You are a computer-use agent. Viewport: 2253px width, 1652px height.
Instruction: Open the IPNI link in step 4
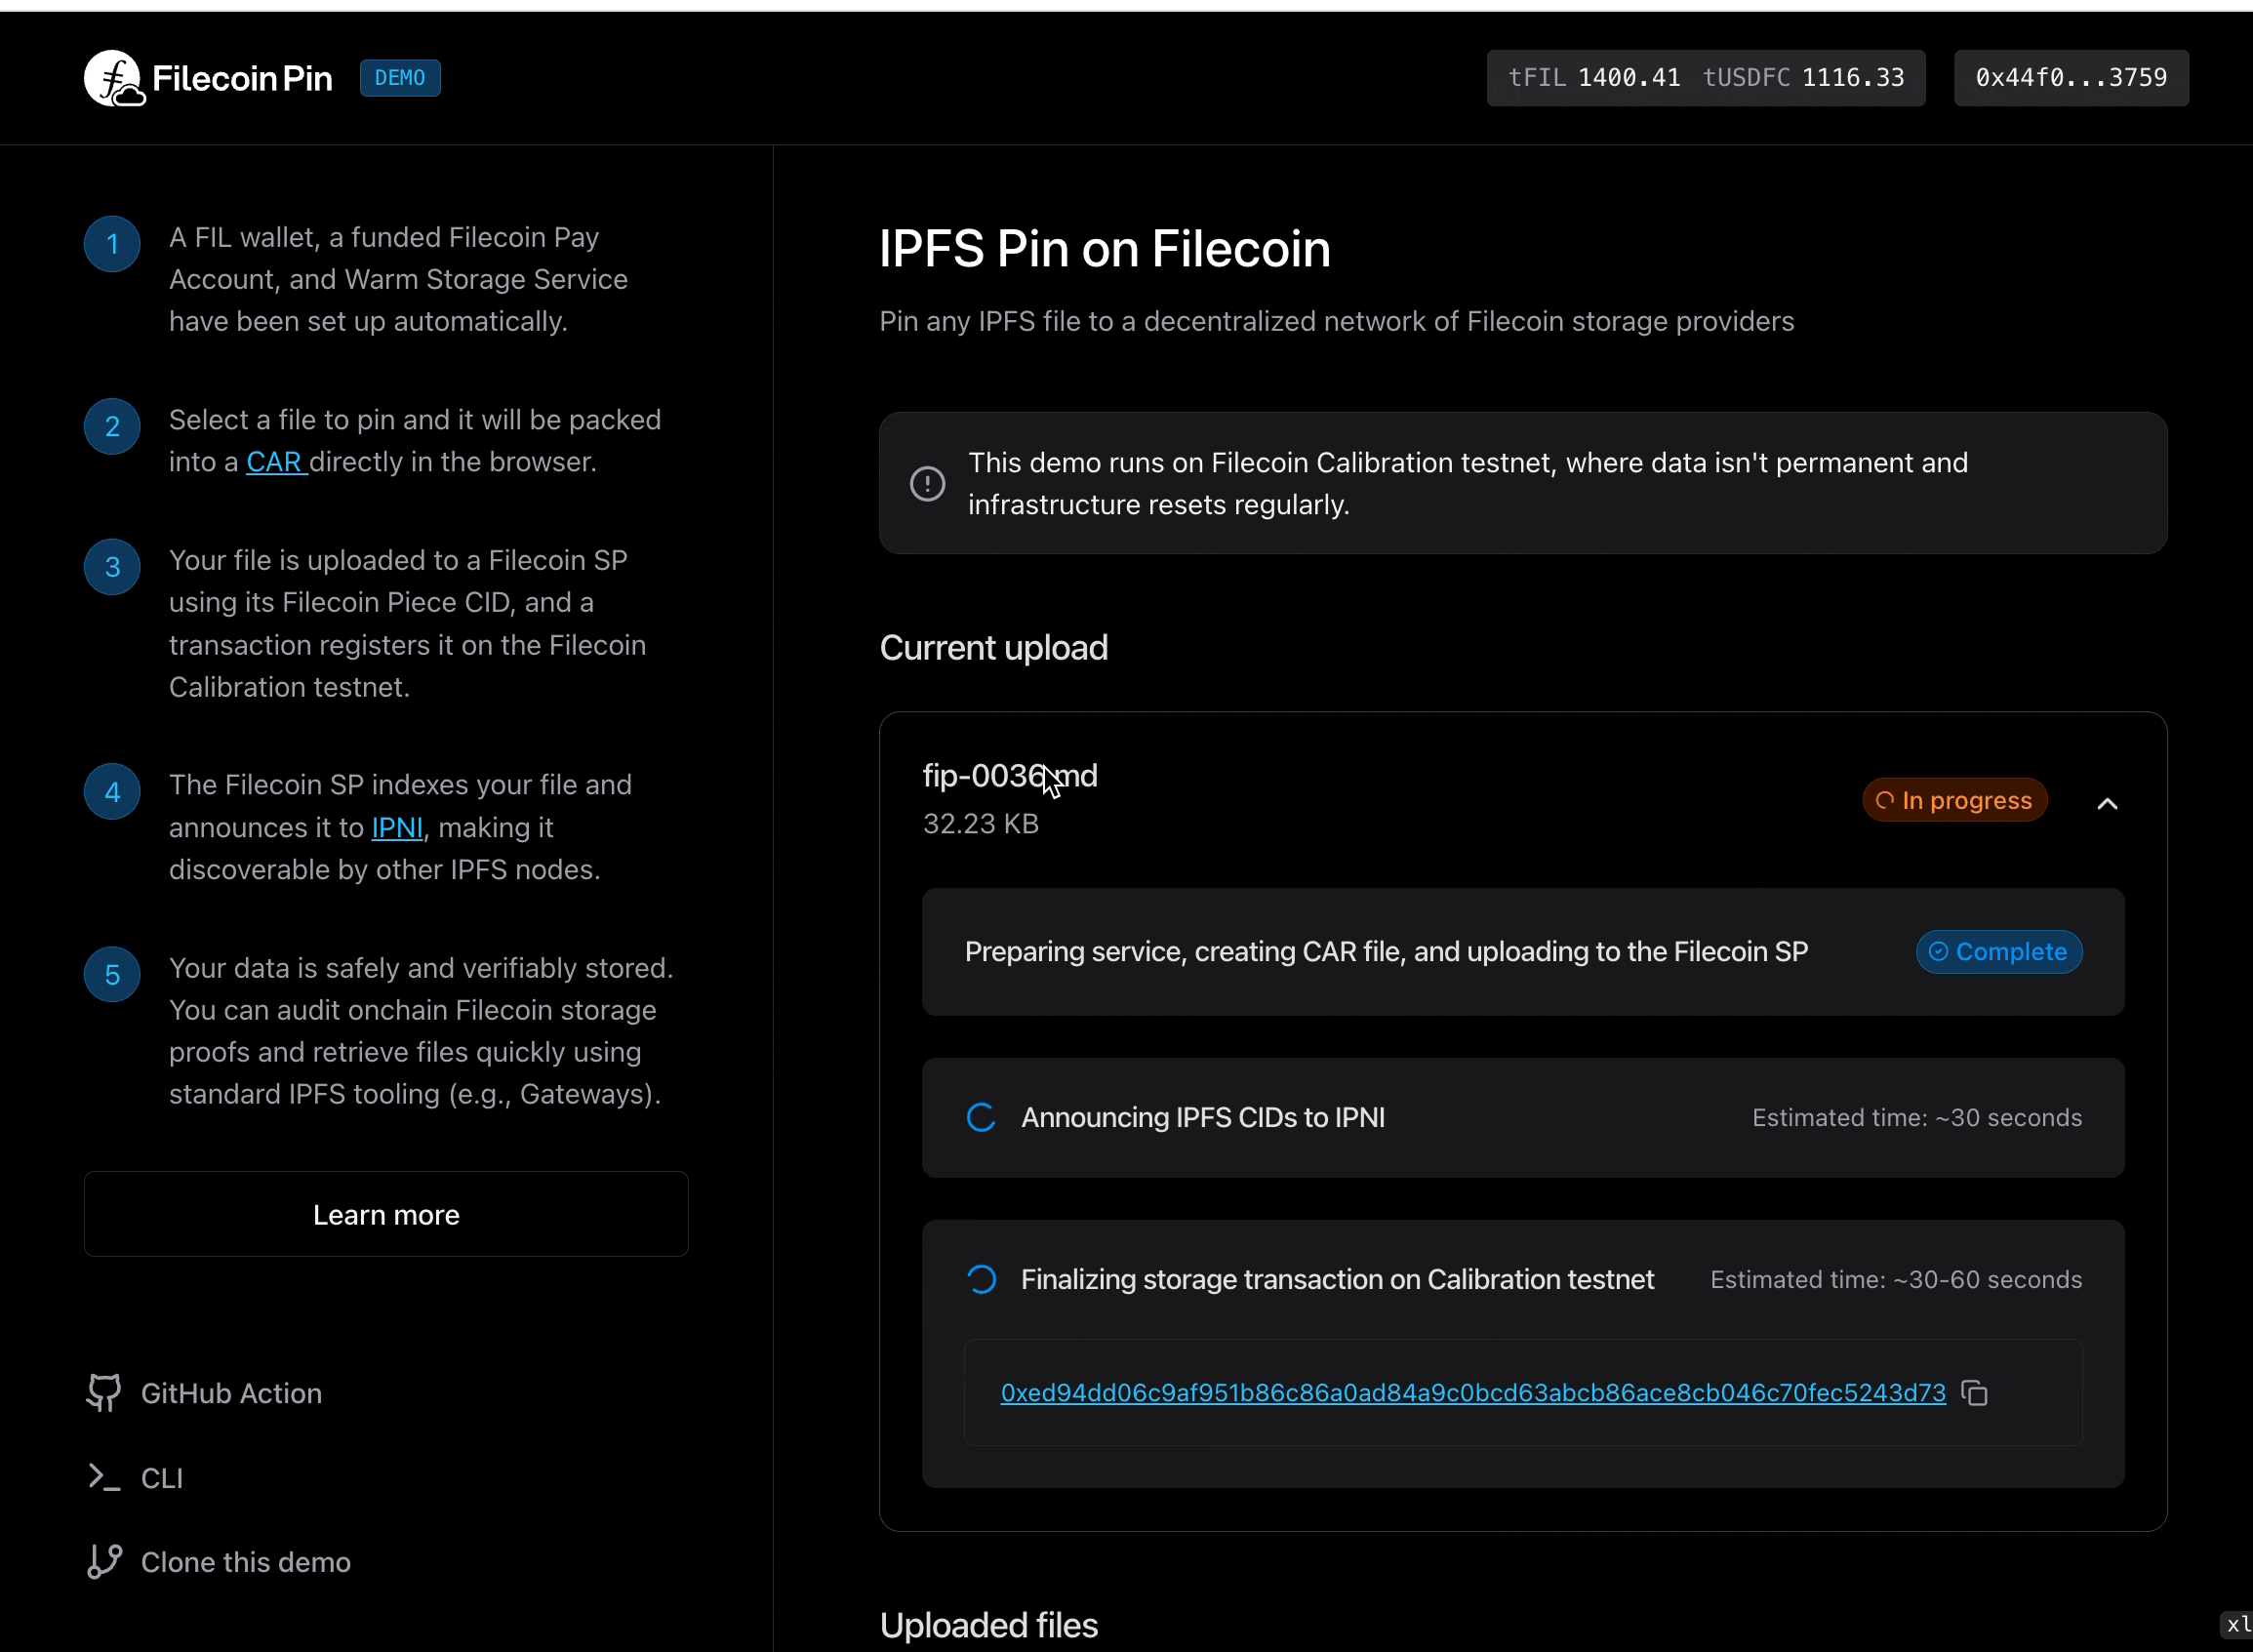point(397,828)
